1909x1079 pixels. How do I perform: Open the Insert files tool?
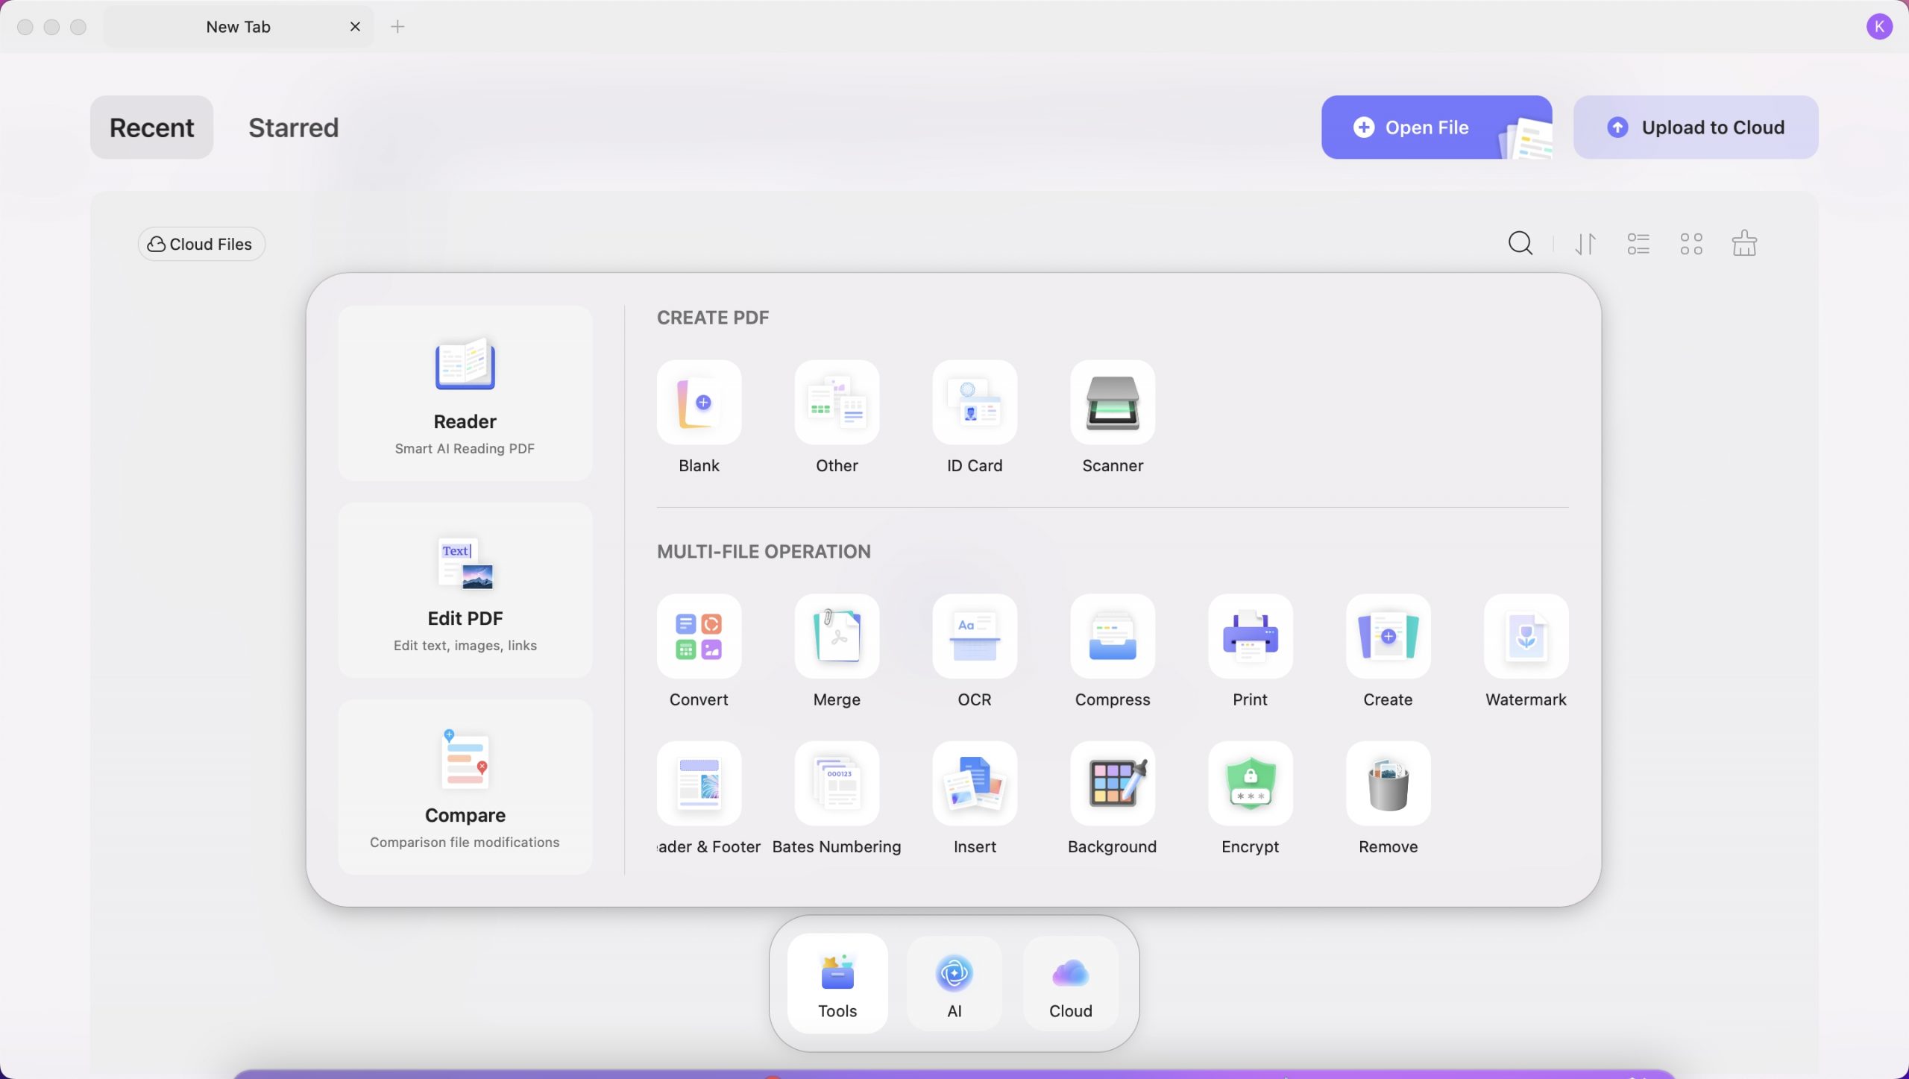975,783
